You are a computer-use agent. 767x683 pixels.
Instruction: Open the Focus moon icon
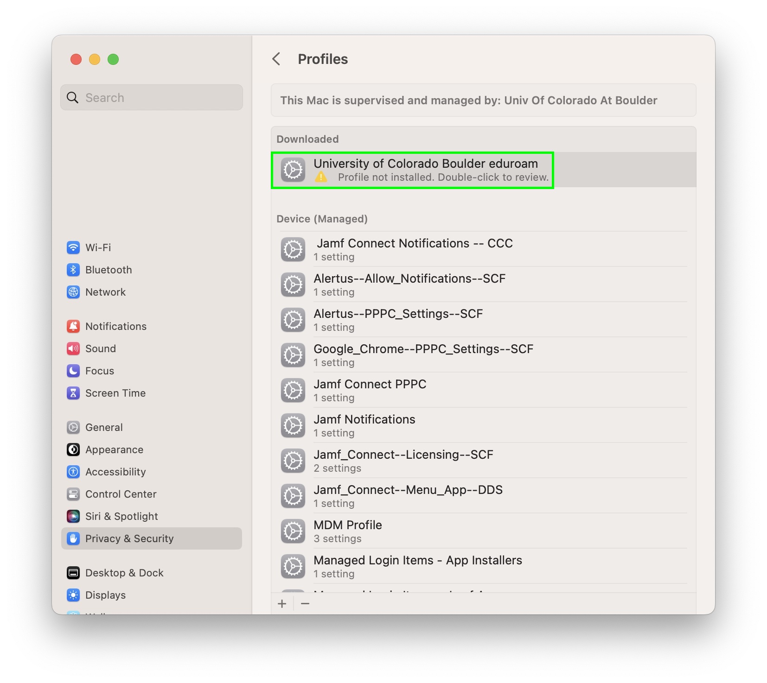coord(73,371)
